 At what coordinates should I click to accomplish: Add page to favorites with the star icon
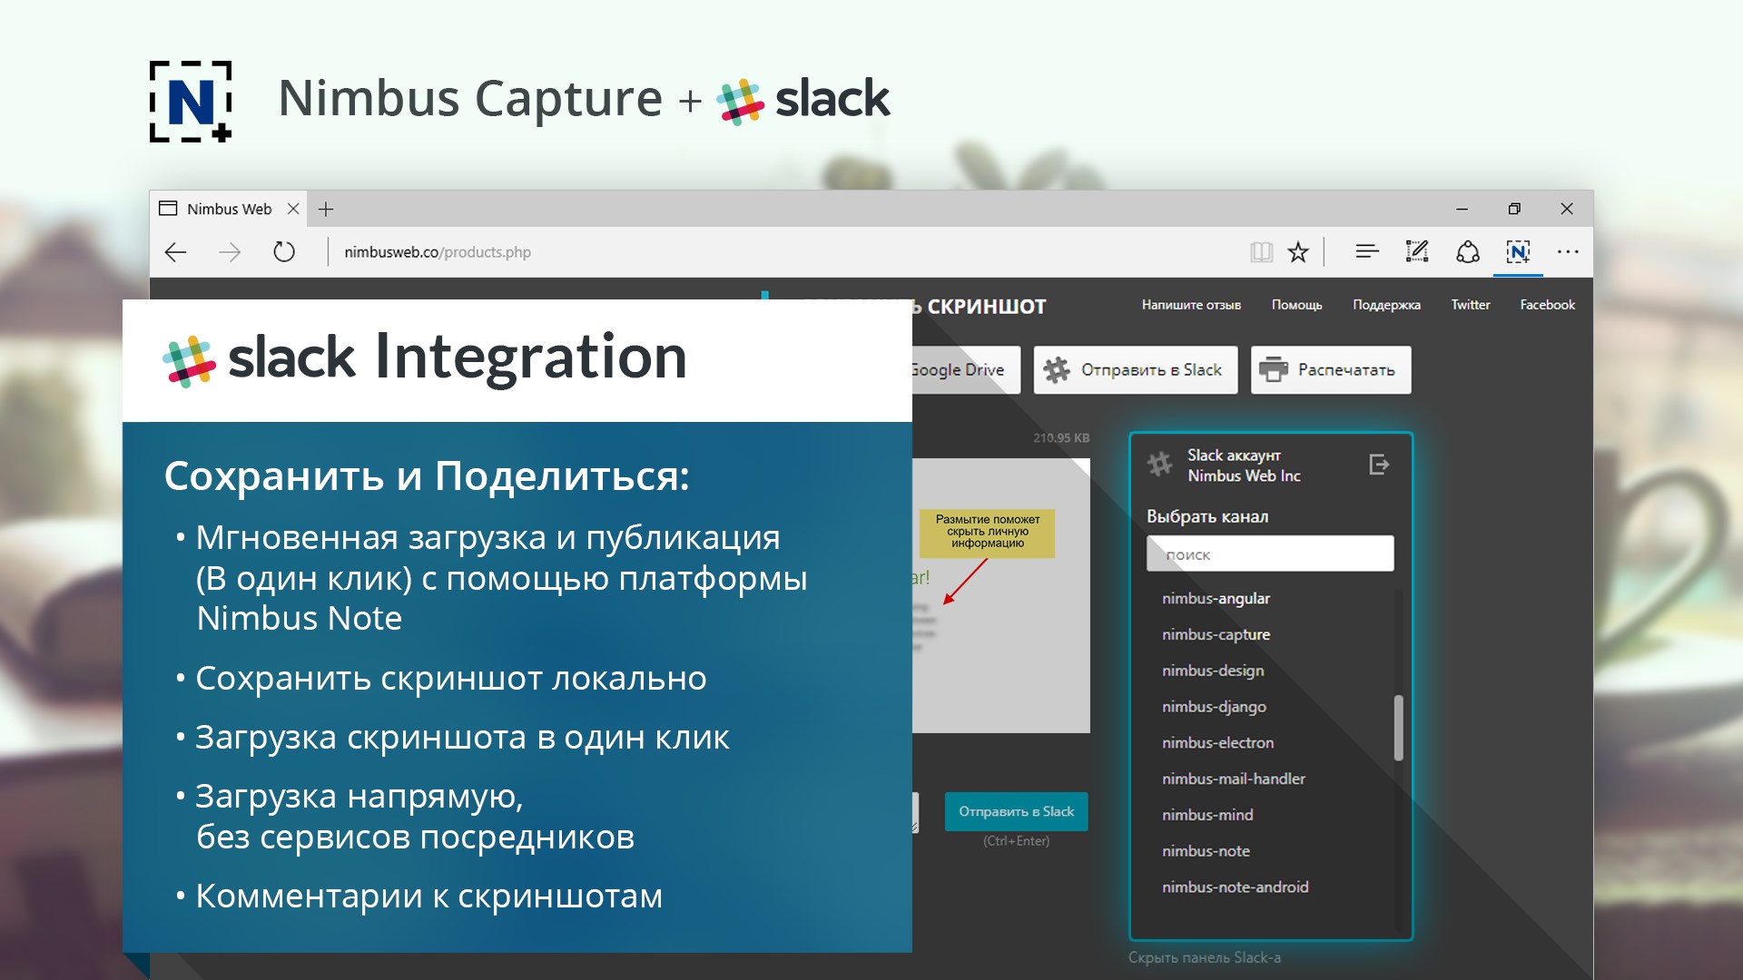pyautogui.click(x=1298, y=252)
